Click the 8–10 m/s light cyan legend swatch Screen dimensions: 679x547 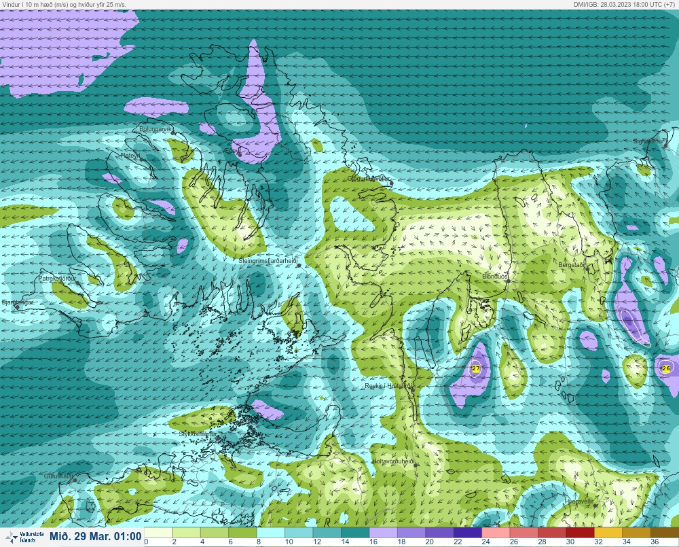click(x=271, y=532)
